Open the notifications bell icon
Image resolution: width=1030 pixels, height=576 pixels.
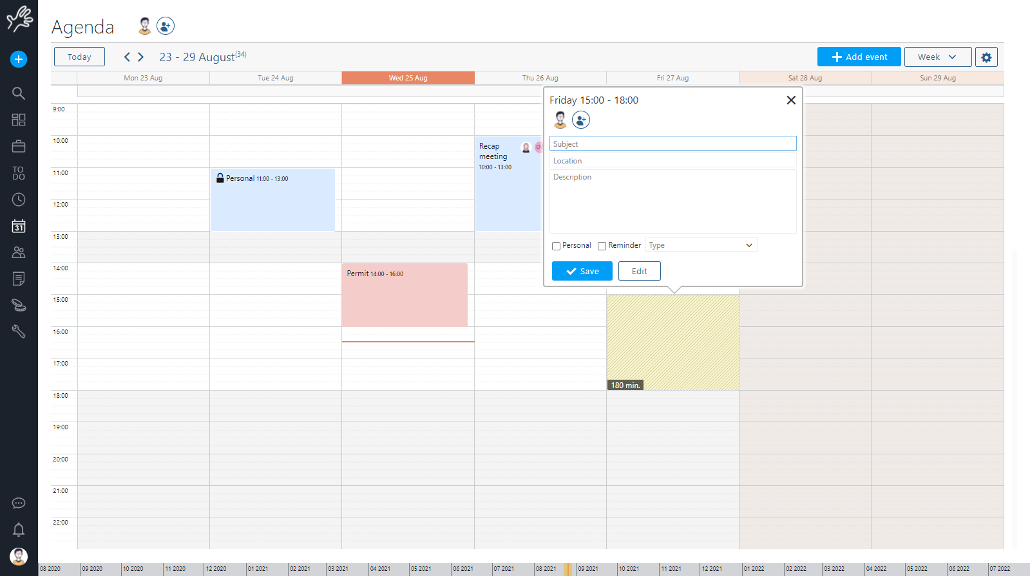coord(19,530)
